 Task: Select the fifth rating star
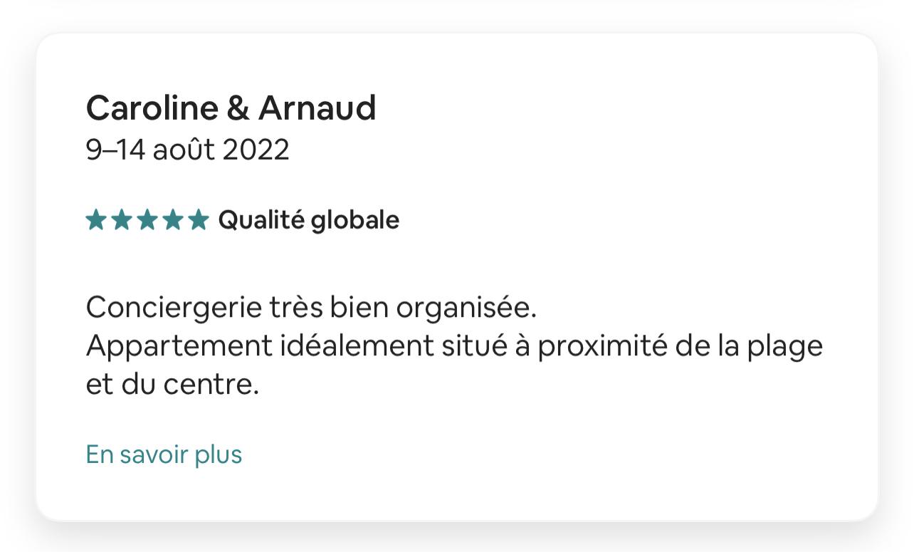pyautogui.click(x=199, y=221)
